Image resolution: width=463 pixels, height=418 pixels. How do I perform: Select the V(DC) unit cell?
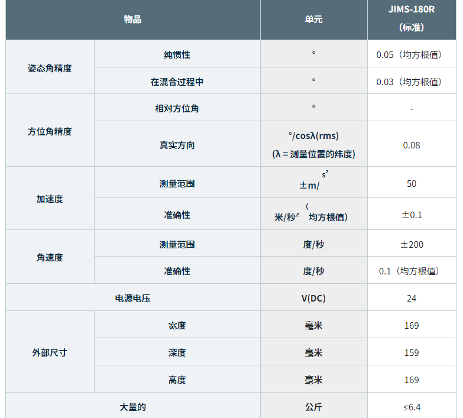[x=313, y=297]
